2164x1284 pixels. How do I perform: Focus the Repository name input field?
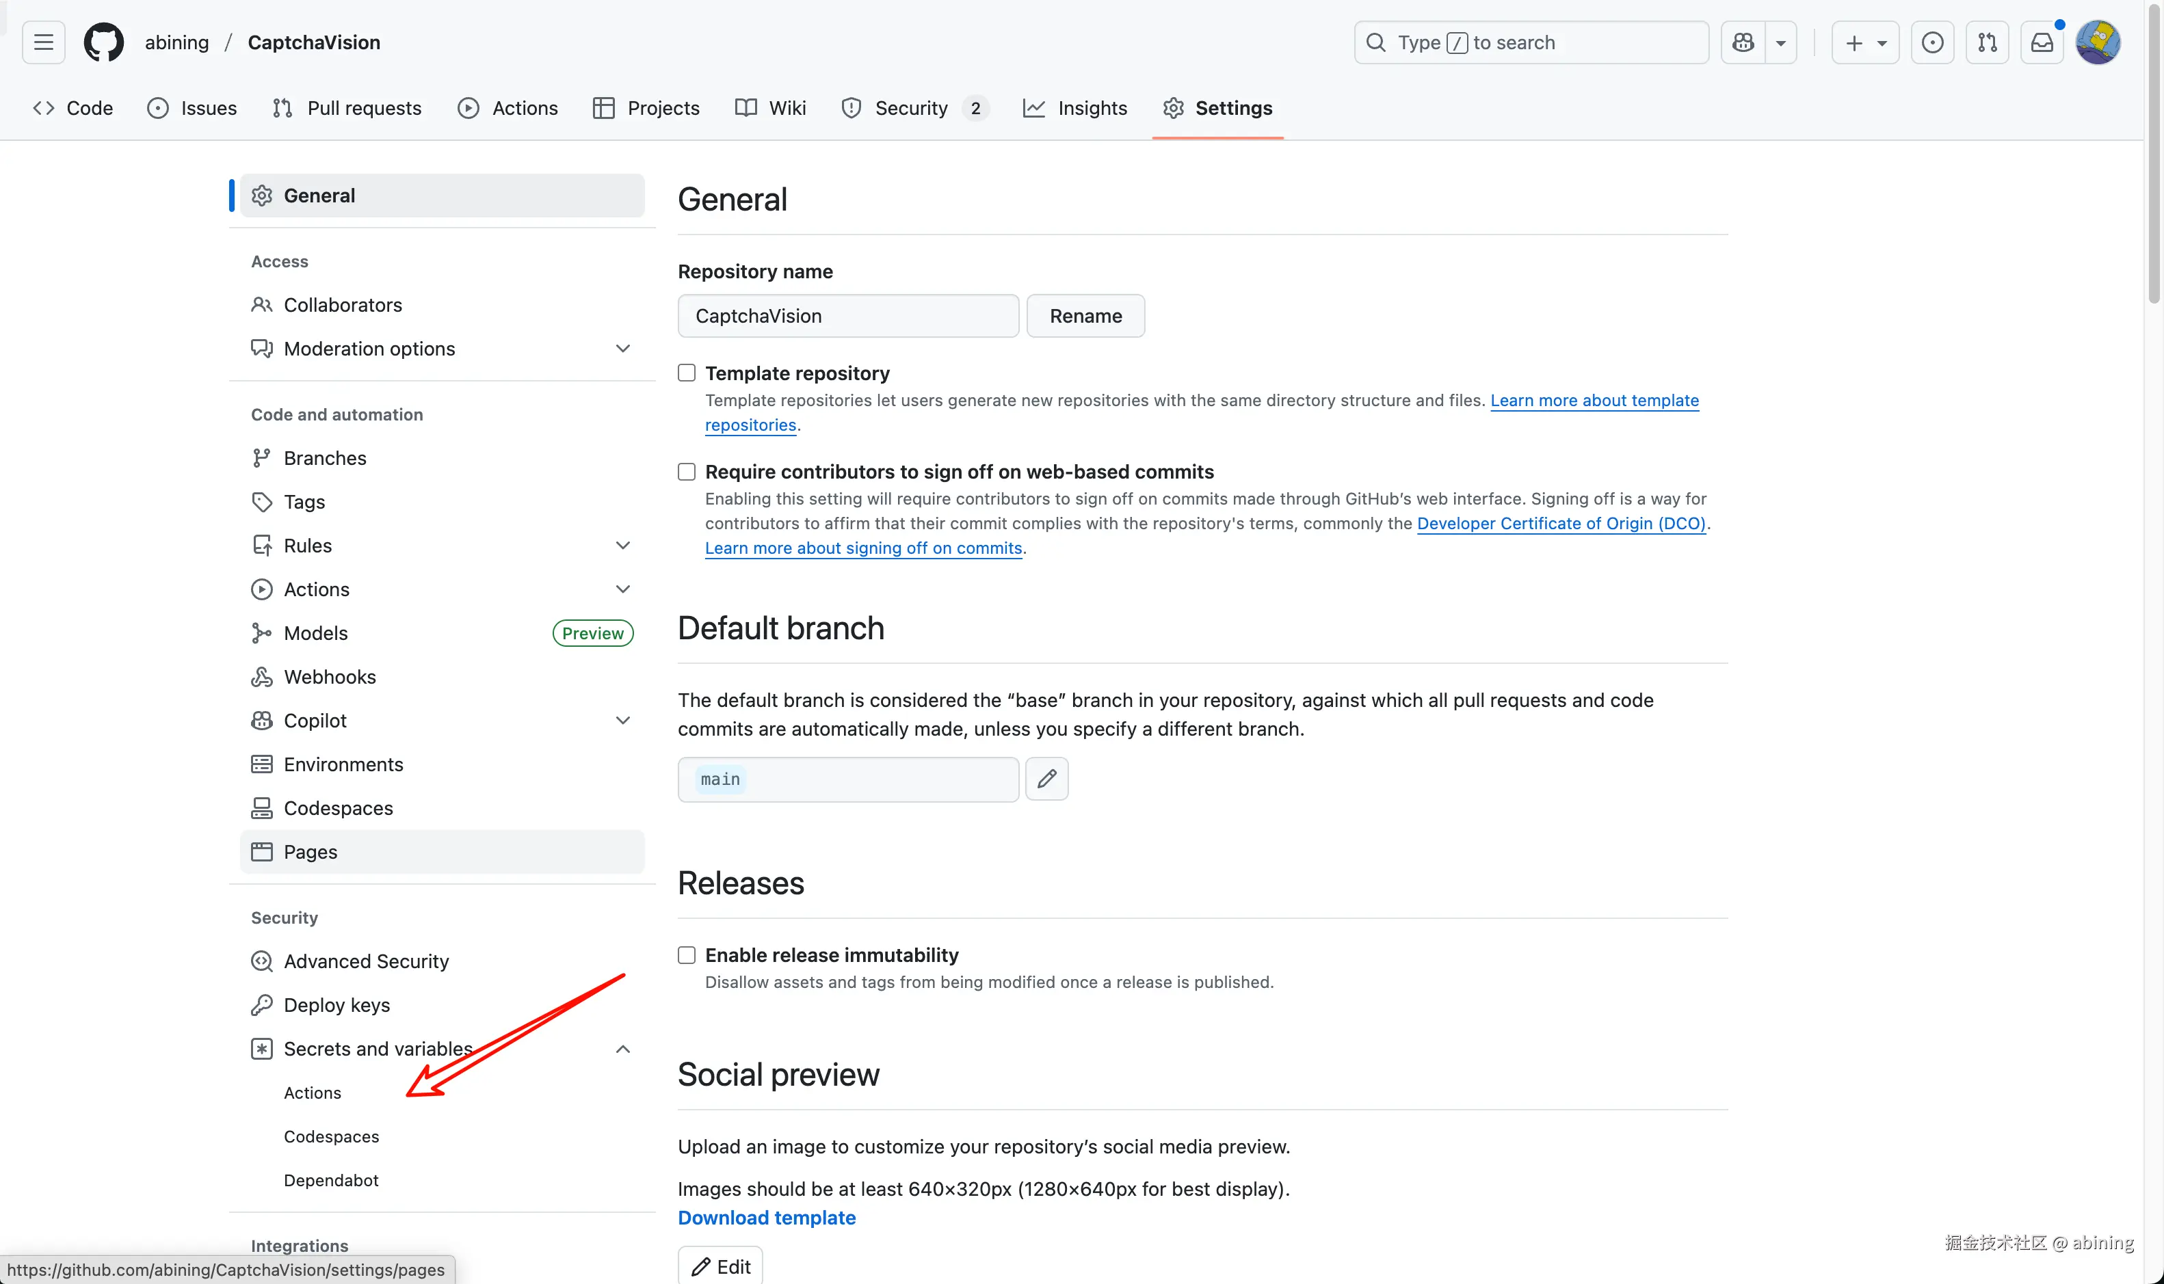pos(847,316)
